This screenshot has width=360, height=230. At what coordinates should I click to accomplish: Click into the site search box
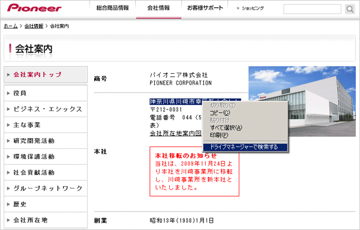312,9
